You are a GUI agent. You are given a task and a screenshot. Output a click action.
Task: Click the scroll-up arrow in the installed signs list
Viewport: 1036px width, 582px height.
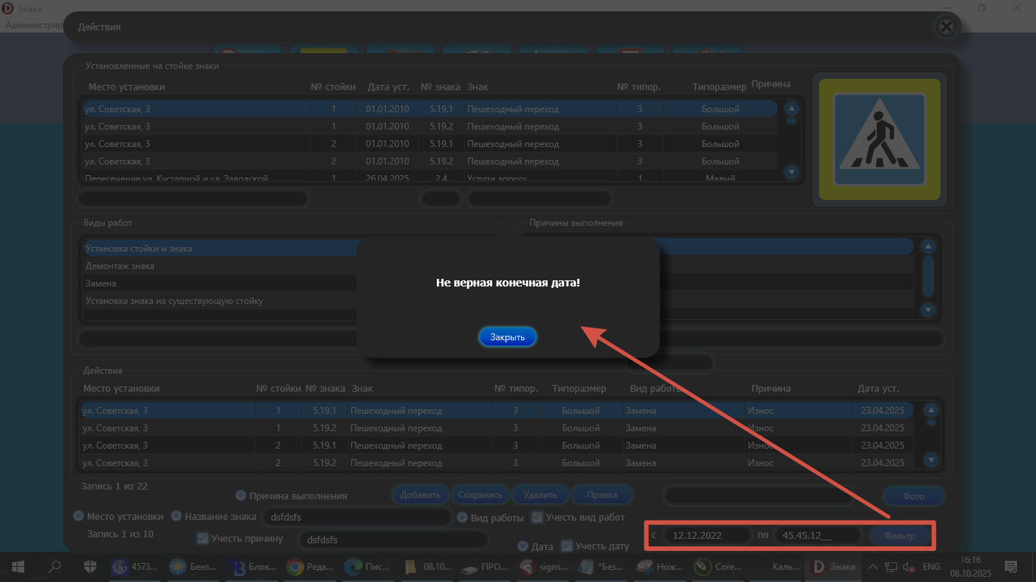click(x=792, y=108)
